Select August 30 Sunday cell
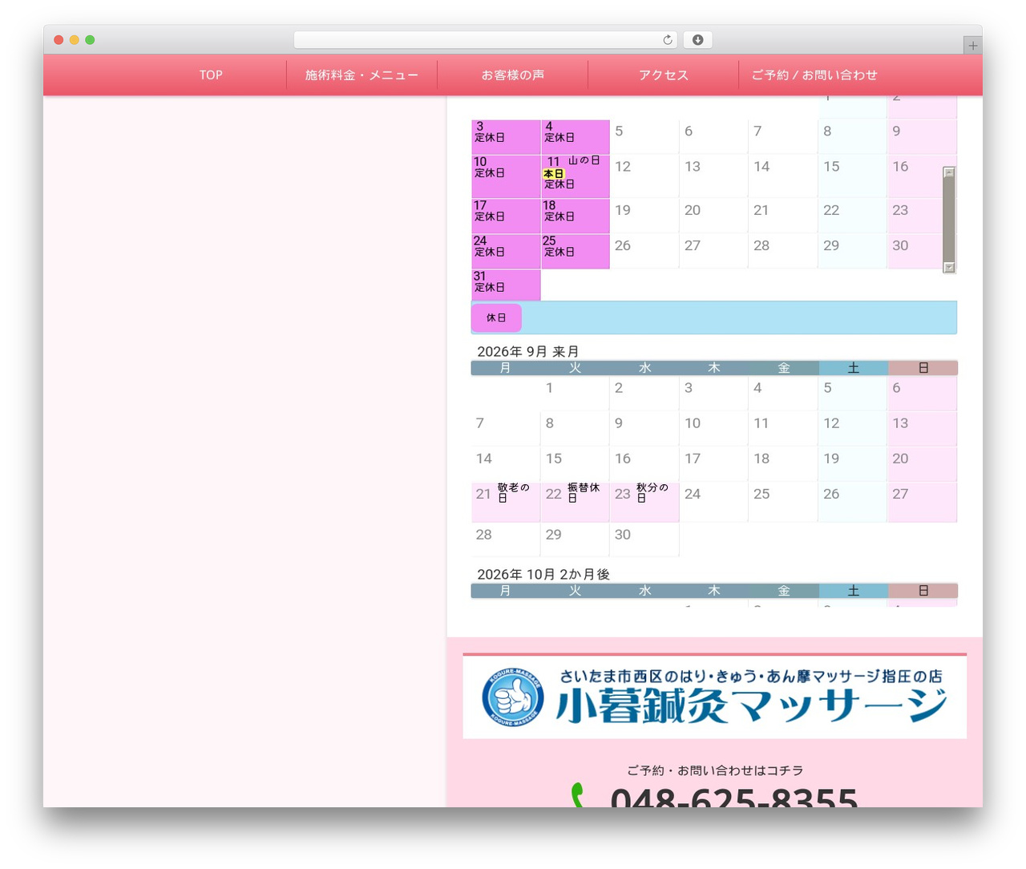The image size is (1026, 869). pyautogui.click(x=922, y=251)
